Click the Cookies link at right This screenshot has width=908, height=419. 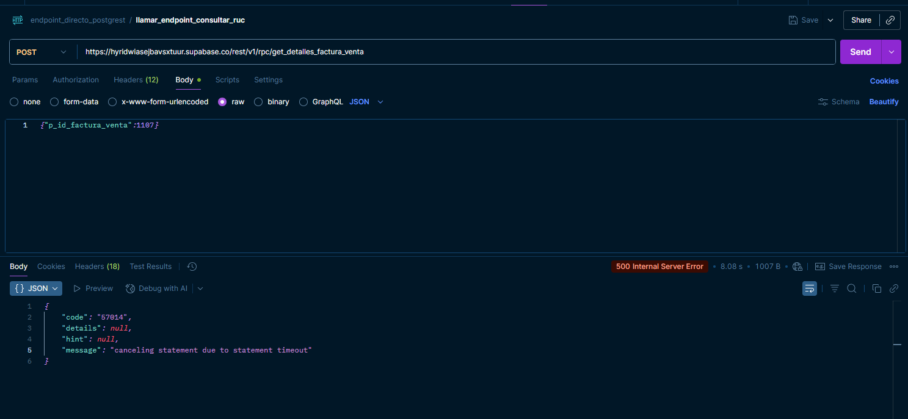click(884, 81)
